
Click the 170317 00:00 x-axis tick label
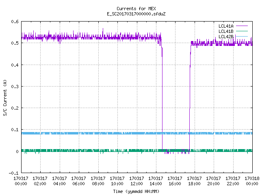pyautogui.click(x=21, y=181)
